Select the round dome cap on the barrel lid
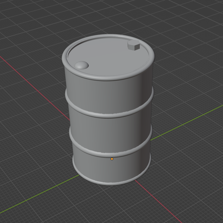 point(82,65)
